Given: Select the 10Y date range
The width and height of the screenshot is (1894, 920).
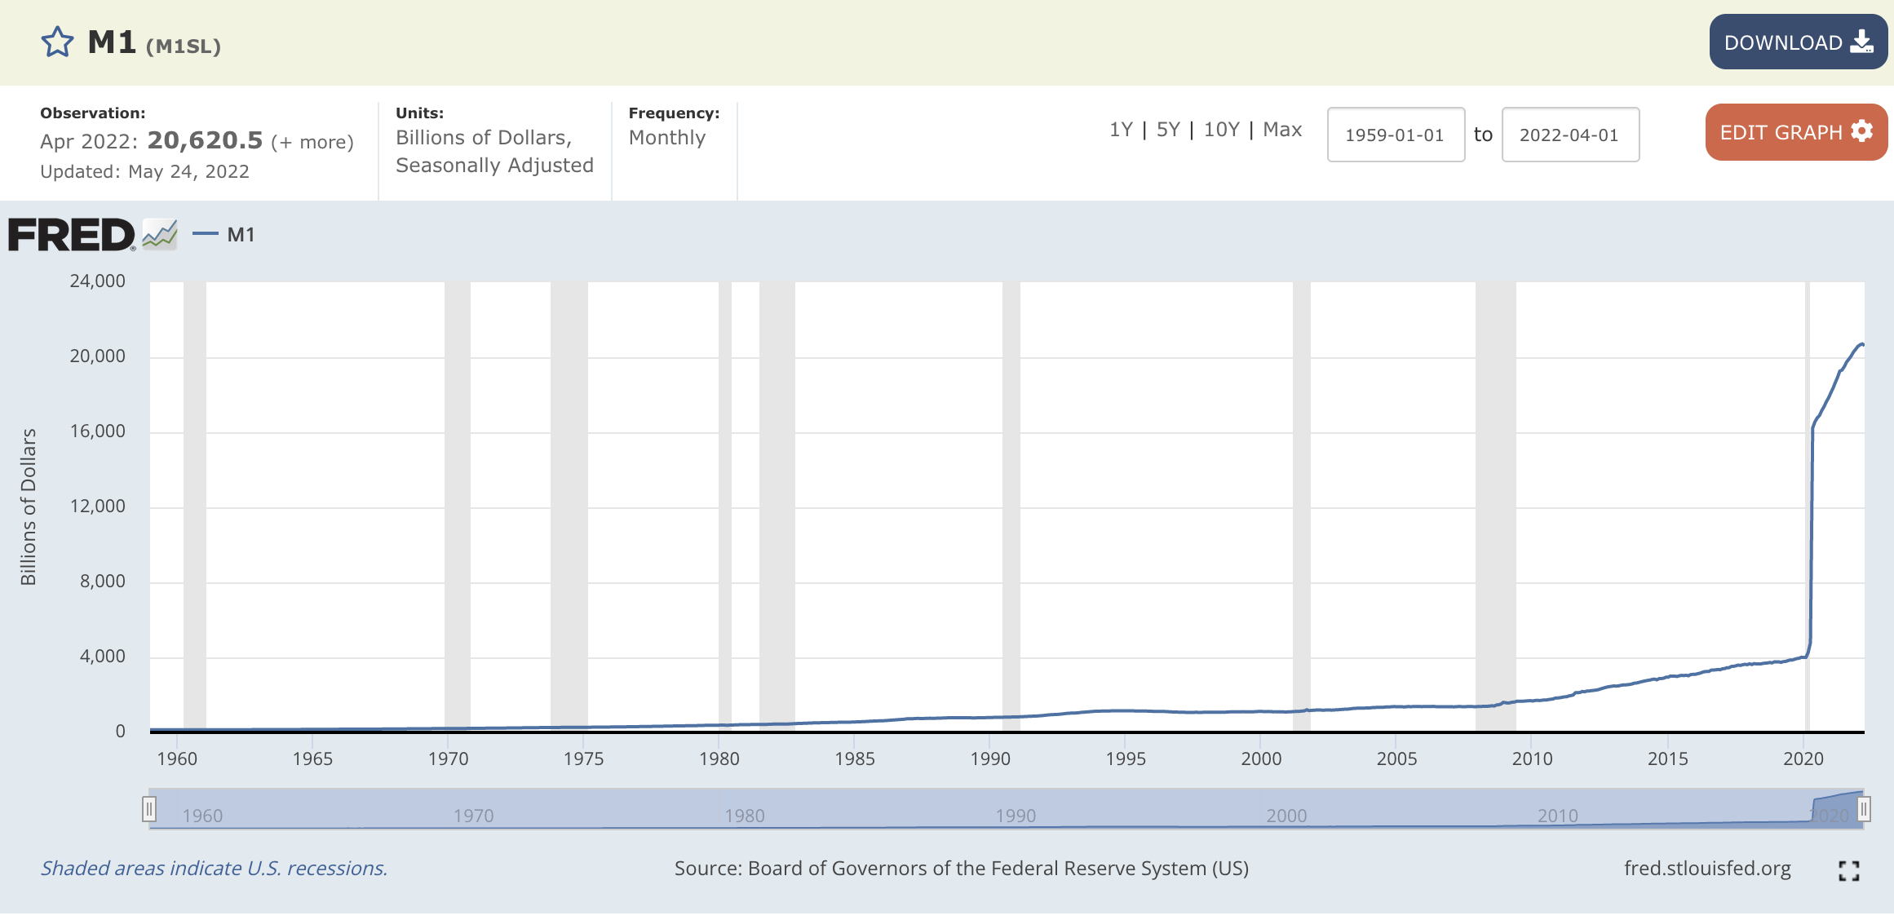Looking at the screenshot, I should (x=1221, y=130).
